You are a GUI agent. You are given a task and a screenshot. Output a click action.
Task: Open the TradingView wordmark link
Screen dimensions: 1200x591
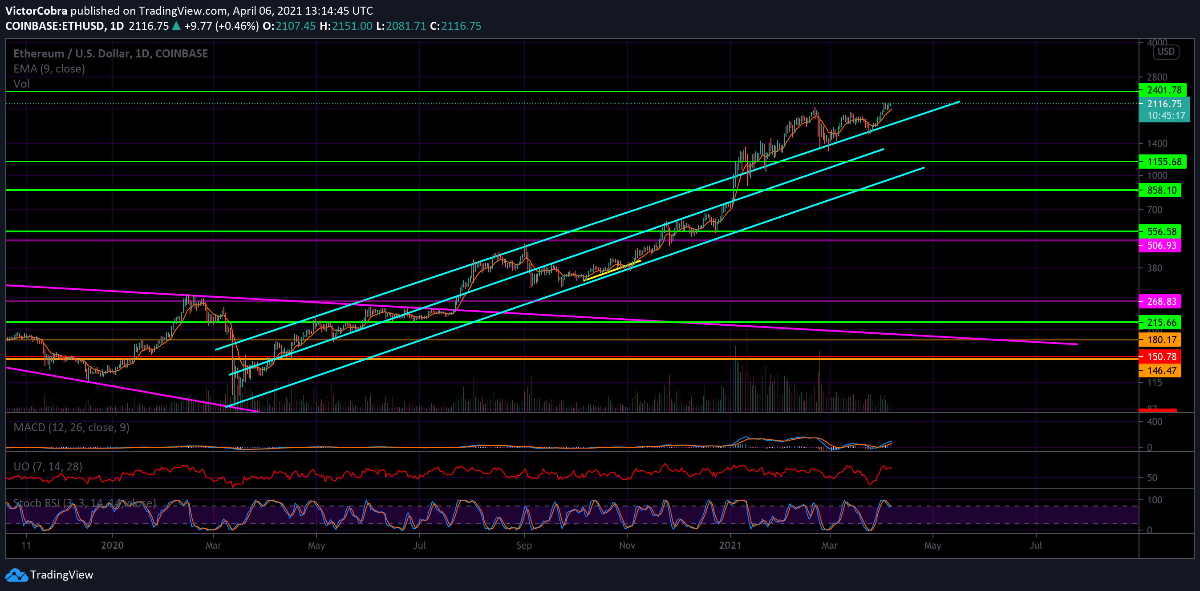(x=61, y=575)
